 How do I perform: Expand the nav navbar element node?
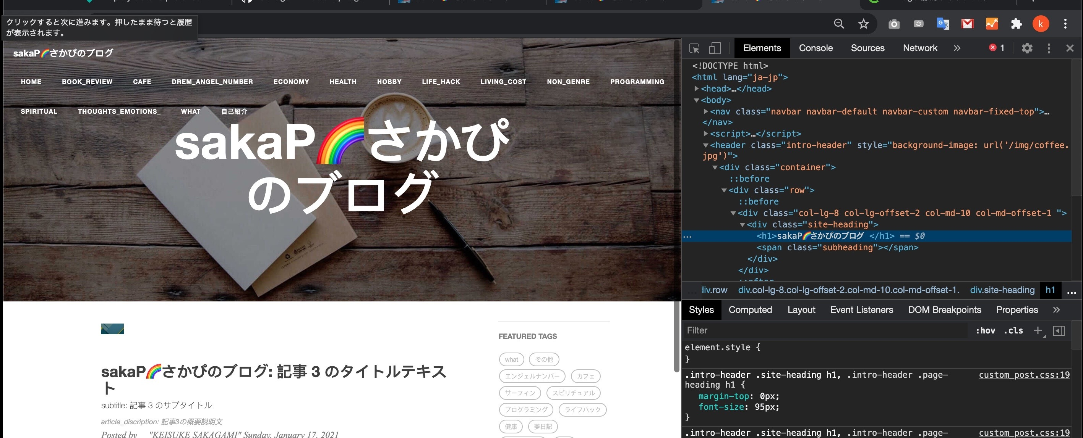click(706, 112)
